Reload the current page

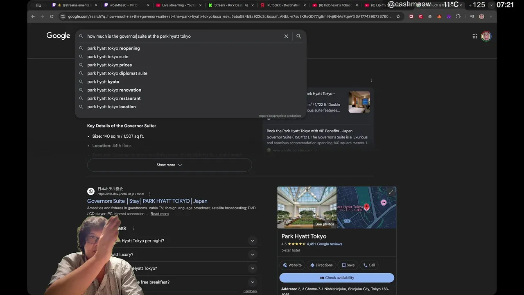52,16
